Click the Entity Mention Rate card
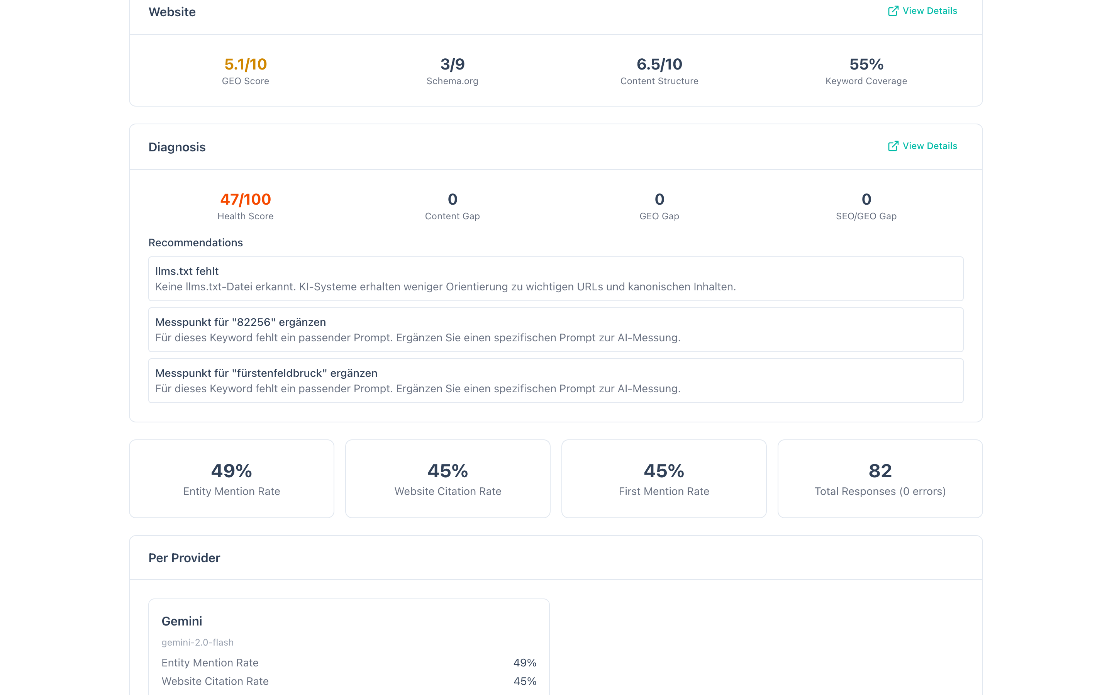 (x=231, y=478)
